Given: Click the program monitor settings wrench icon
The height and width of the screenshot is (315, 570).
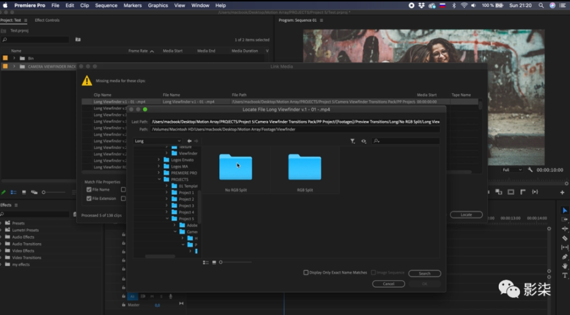Looking at the screenshot, I should point(530,170).
